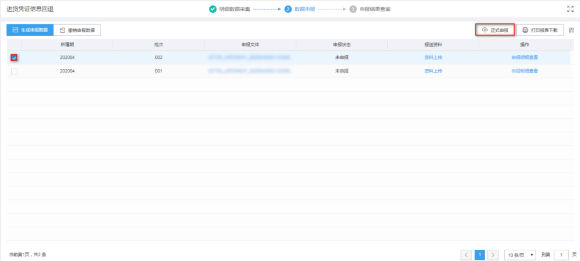
Task: Click the 当前第1页，共2条 status text
Action: [x=28, y=255]
